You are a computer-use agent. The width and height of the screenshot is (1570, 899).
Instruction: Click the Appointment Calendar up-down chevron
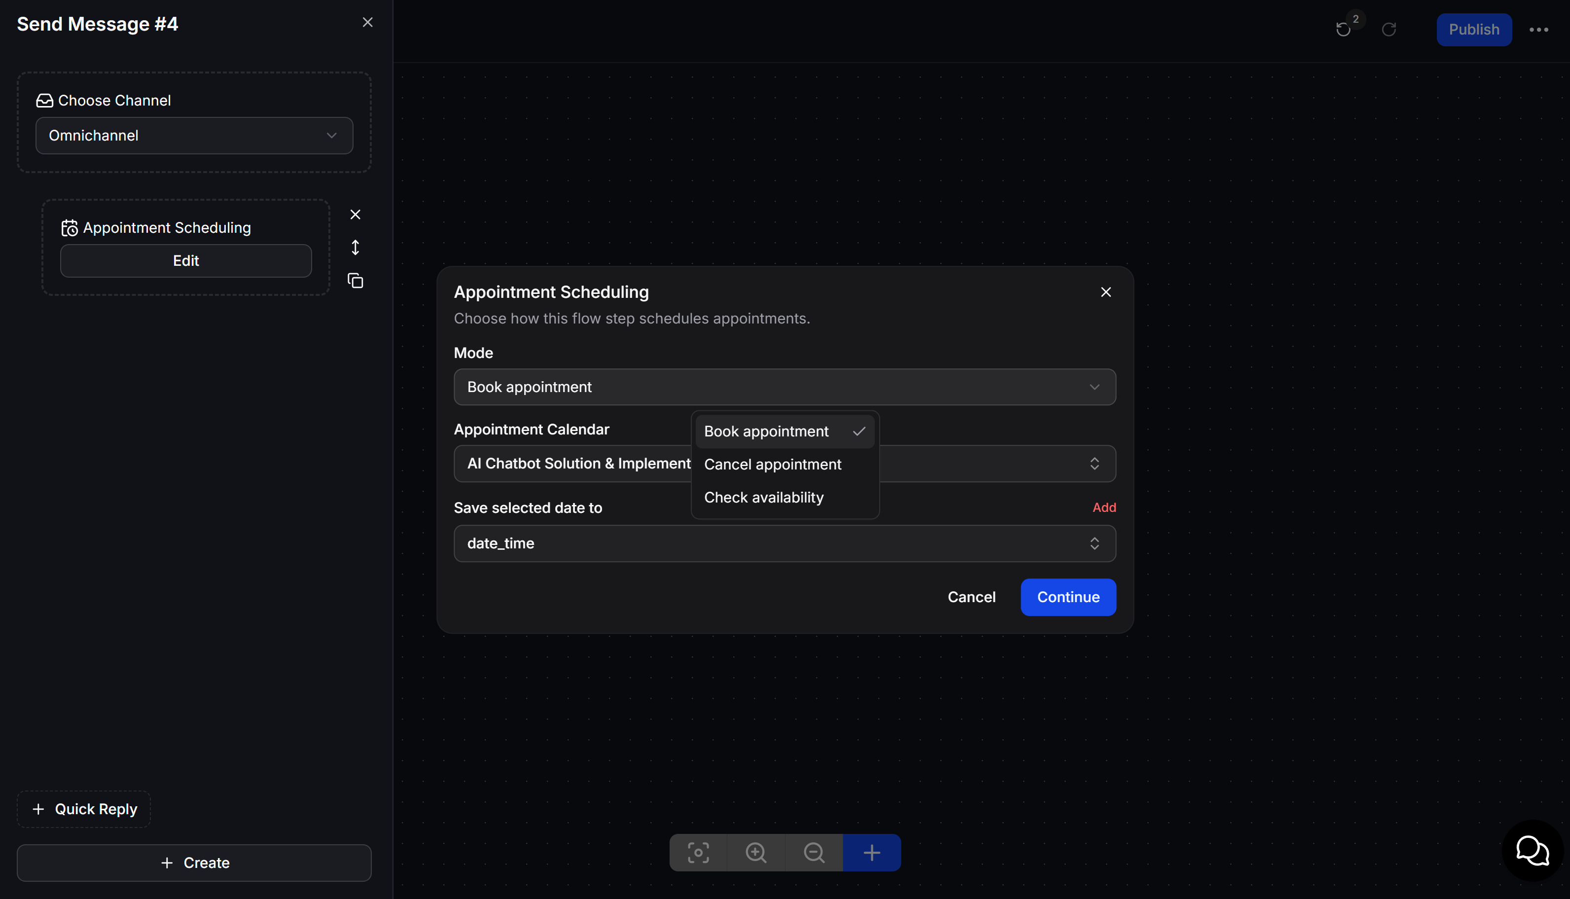(x=1094, y=464)
